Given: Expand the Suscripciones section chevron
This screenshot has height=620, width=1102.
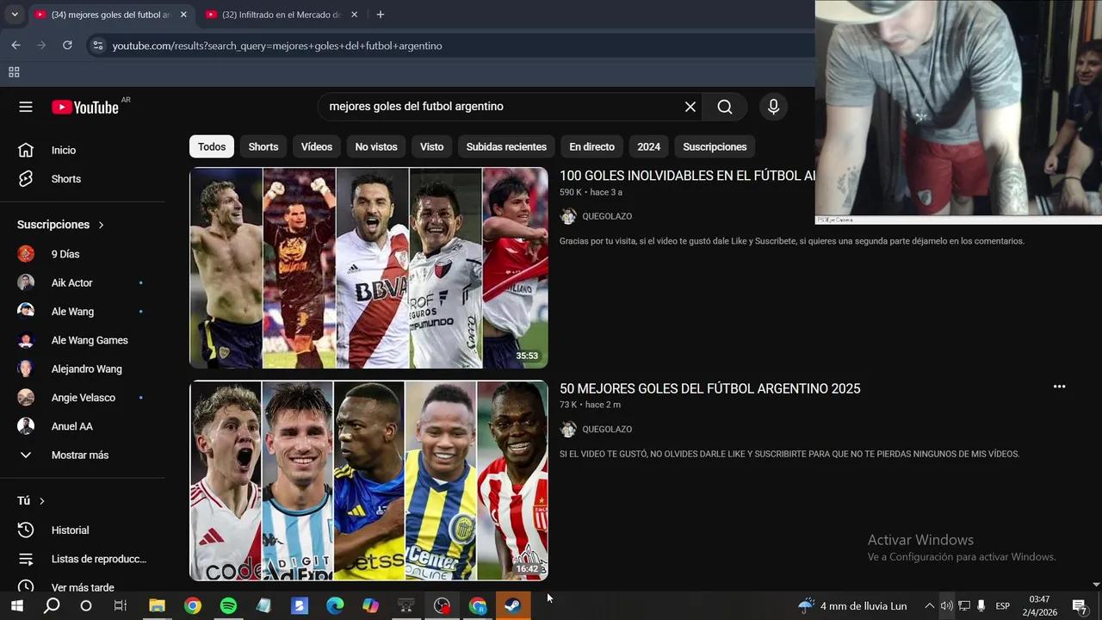Looking at the screenshot, I should 101,225.
